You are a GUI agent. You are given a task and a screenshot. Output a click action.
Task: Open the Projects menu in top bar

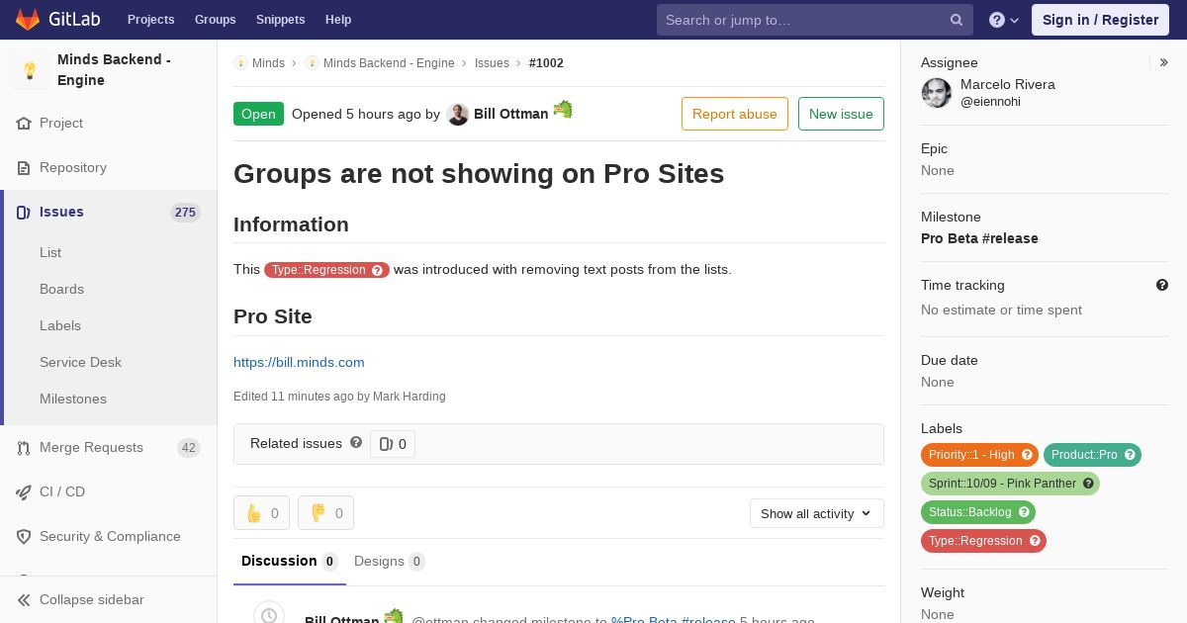coord(150,20)
